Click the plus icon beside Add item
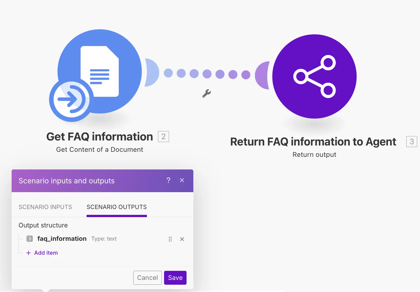The height and width of the screenshot is (292, 420). (29, 253)
